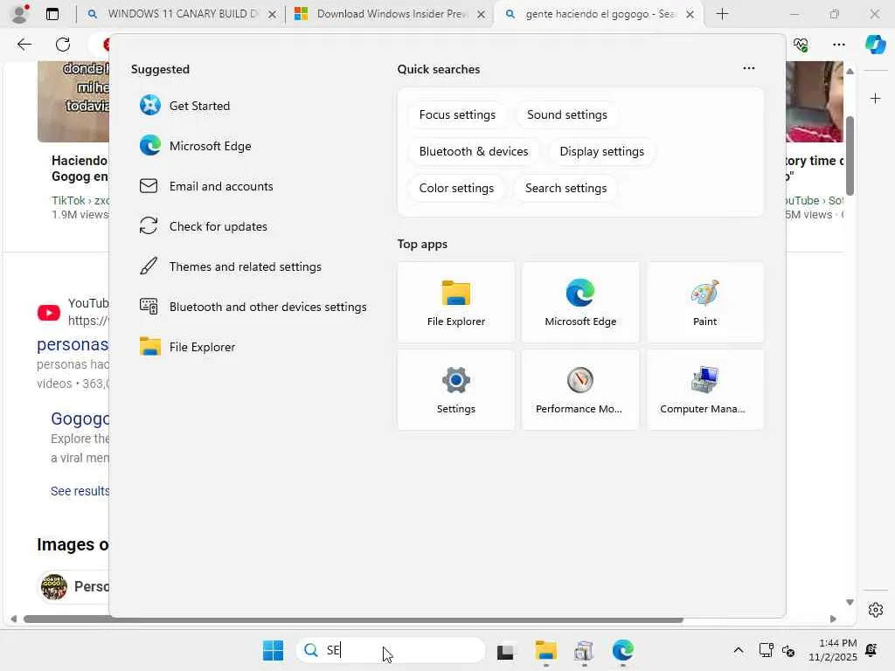895x671 pixels.
Task: Open clock showing 1:44 PM
Action: click(832, 650)
